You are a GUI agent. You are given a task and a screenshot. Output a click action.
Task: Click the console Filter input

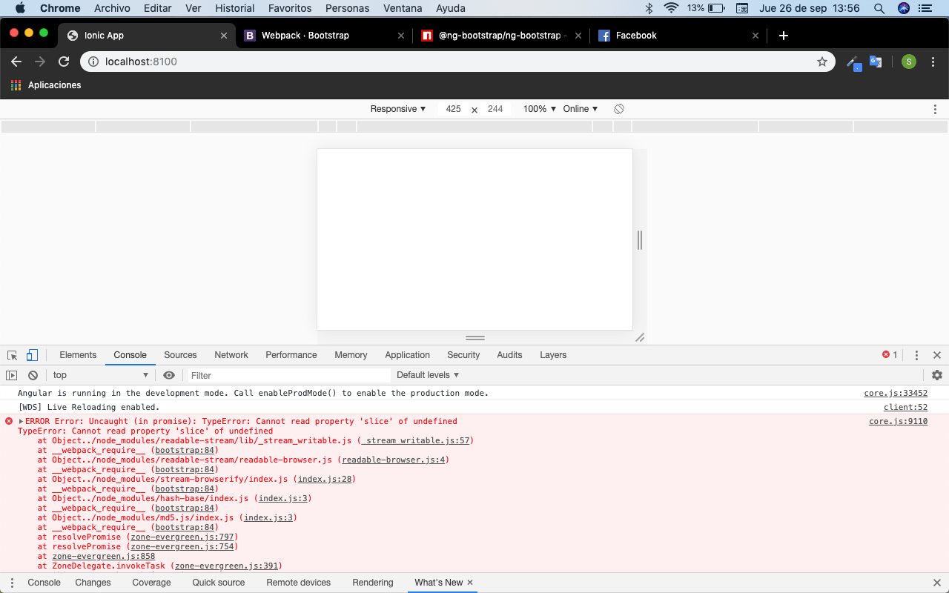(x=288, y=375)
